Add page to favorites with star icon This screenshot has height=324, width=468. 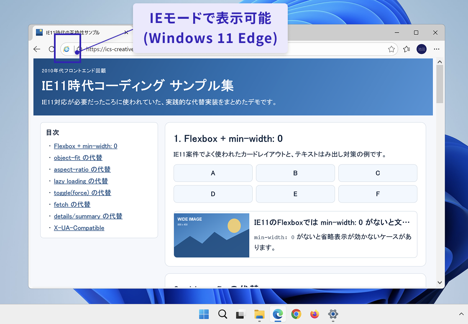point(391,49)
